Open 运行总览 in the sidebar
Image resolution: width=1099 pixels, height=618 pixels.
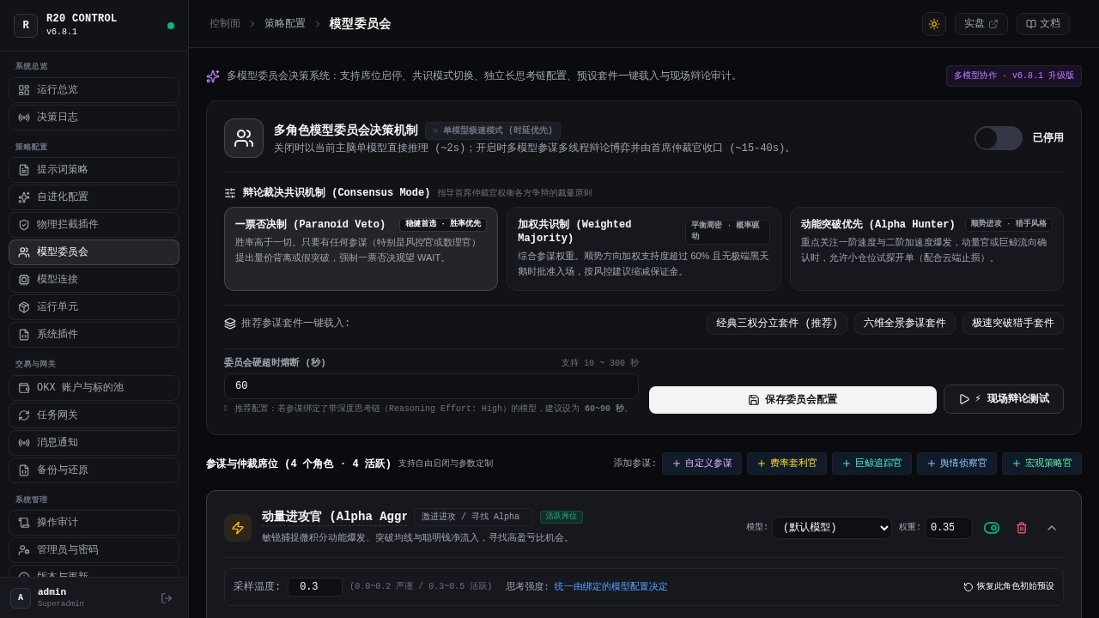(94, 90)
